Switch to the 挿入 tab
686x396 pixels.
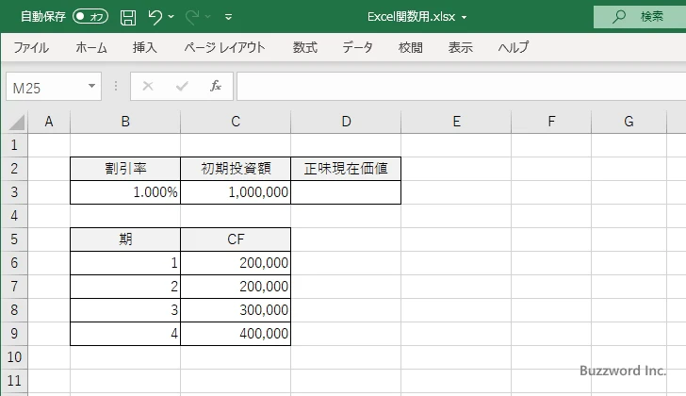point(145,47)
